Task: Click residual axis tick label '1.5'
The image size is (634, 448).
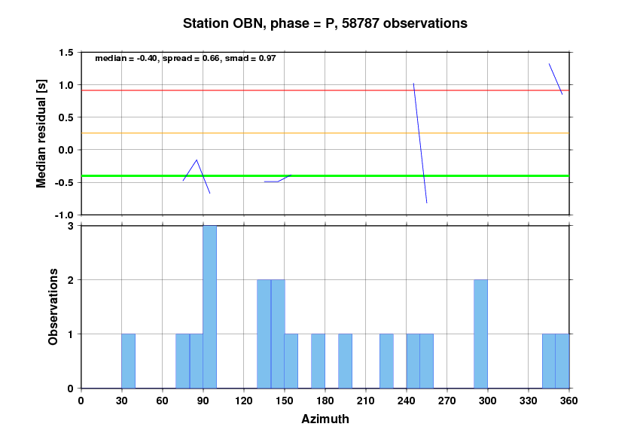Action: (66, 53)
